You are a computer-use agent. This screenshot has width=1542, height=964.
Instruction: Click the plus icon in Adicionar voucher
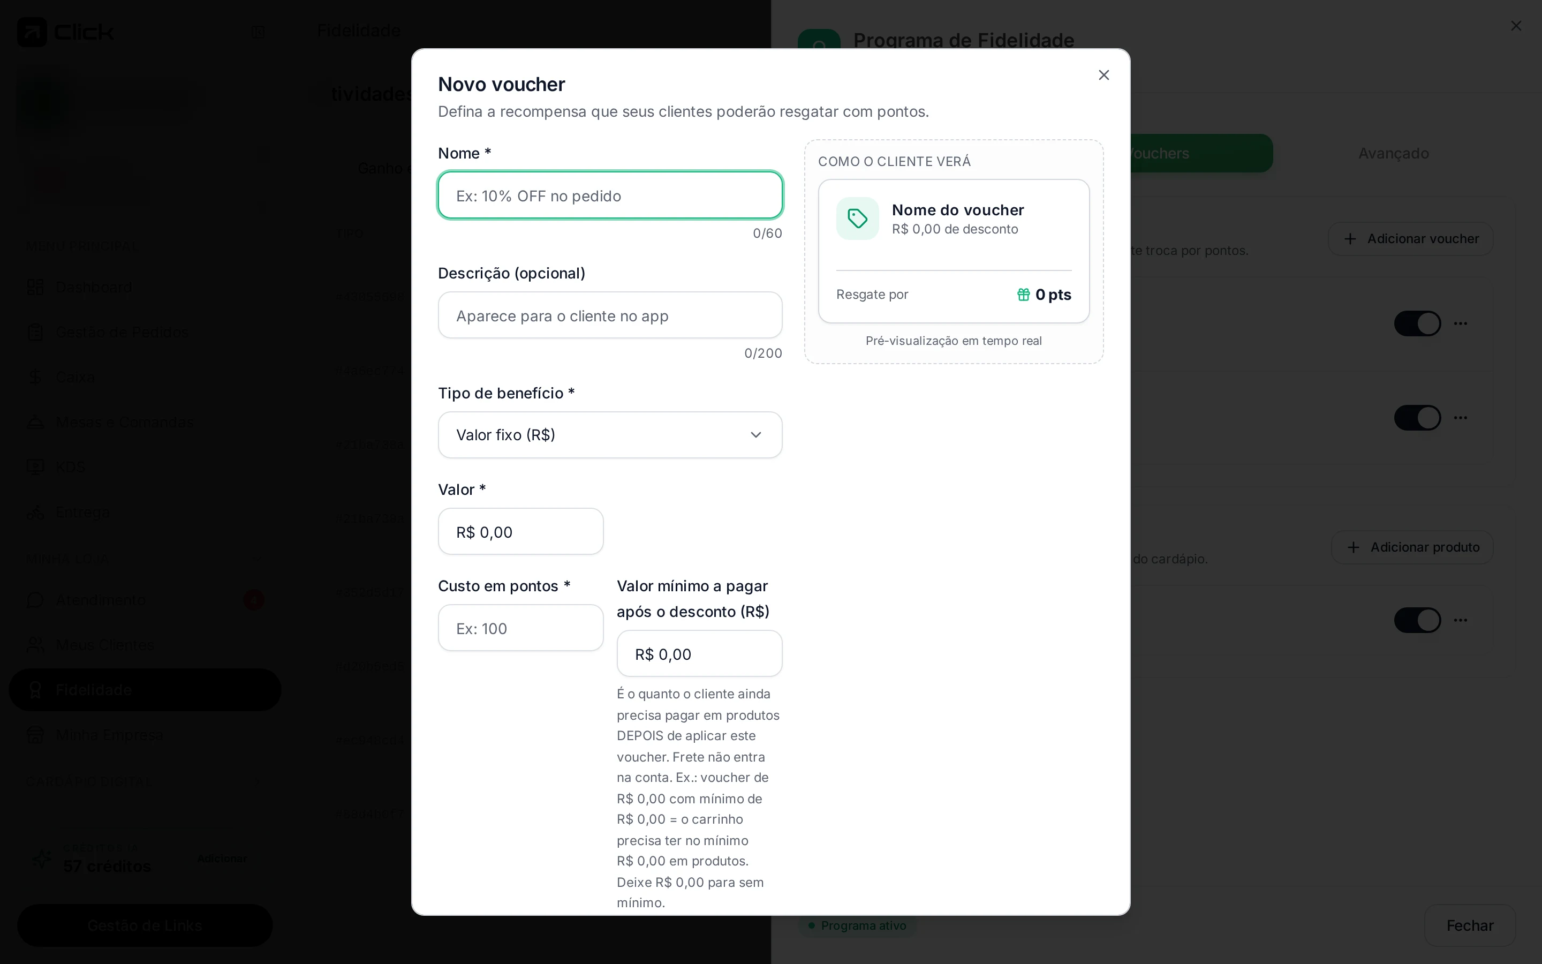tap(1350, 239)
